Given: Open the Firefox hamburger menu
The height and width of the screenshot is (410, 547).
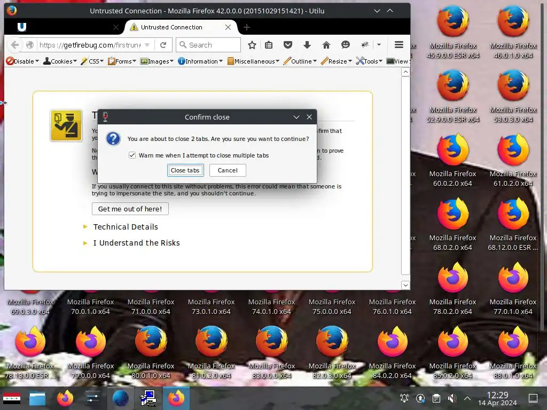Looking at the screenshot, I should [398, 45].
